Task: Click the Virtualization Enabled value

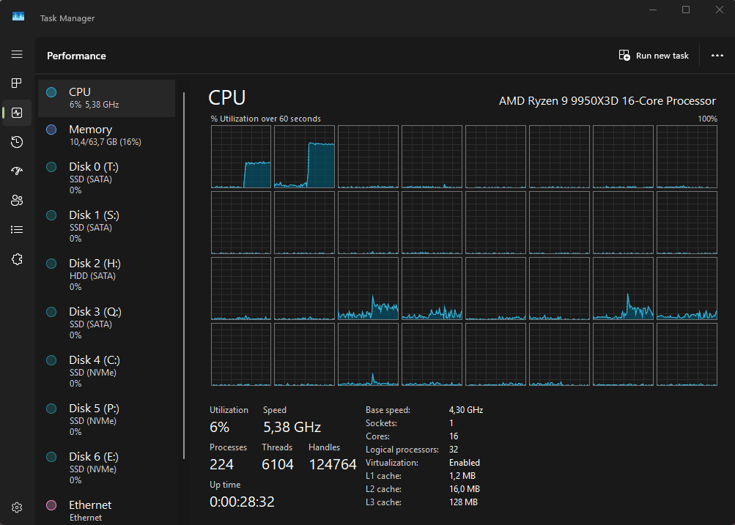Action: 465,463
